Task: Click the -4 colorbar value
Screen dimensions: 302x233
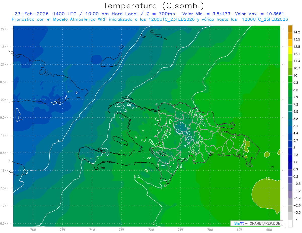Action: [295, 220]
